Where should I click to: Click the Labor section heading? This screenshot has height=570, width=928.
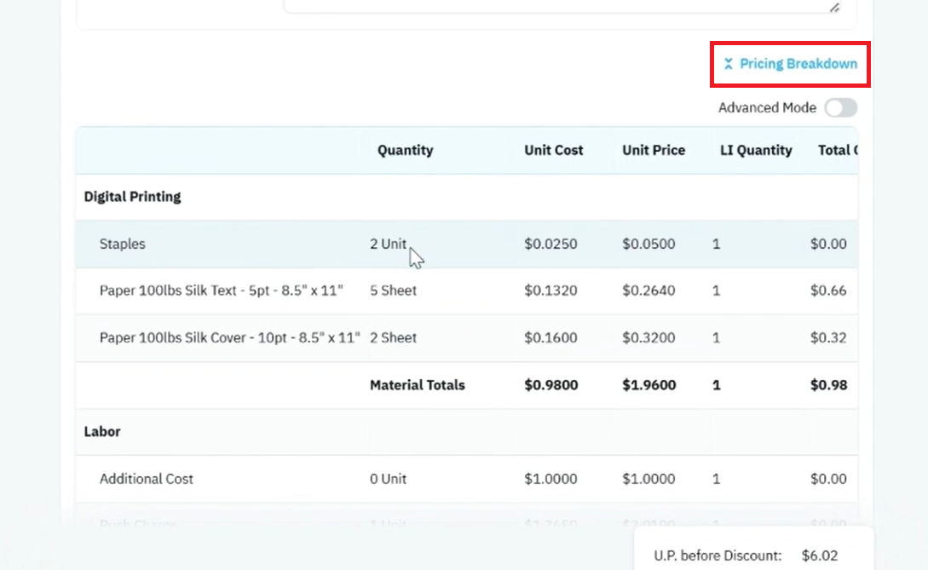102,431
